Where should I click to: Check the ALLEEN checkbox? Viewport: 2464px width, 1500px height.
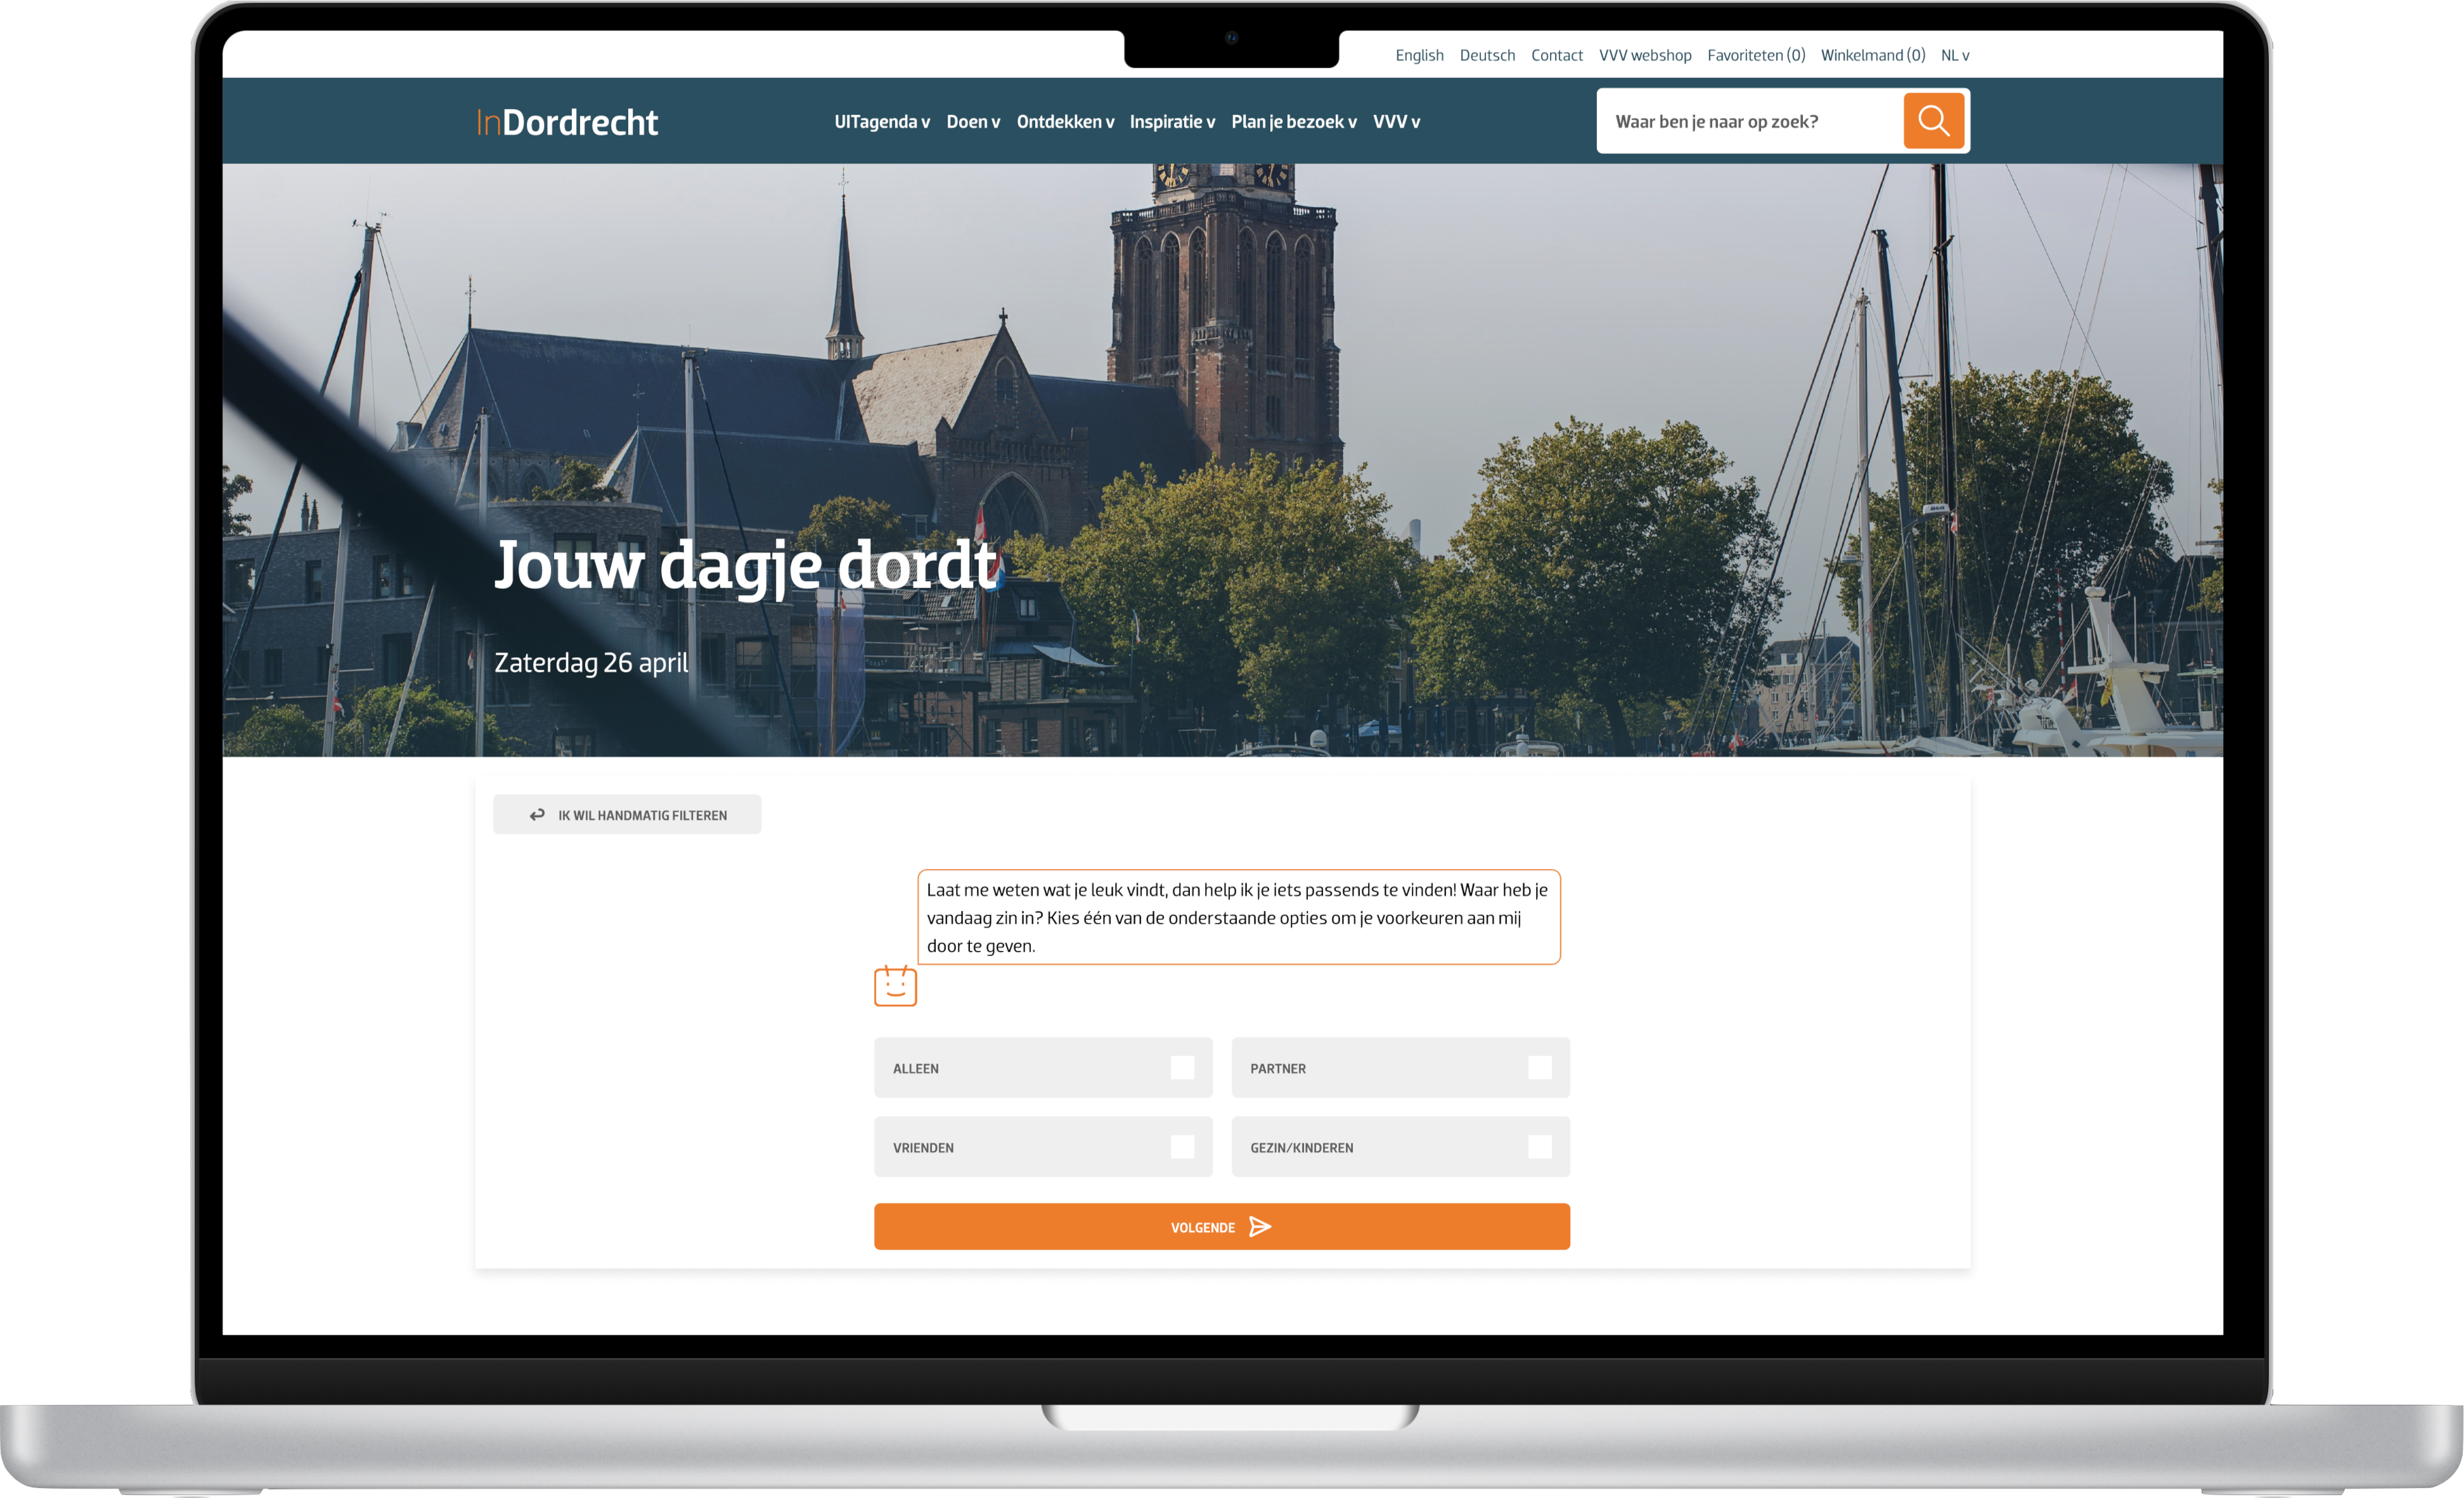click(1184, 1067)
